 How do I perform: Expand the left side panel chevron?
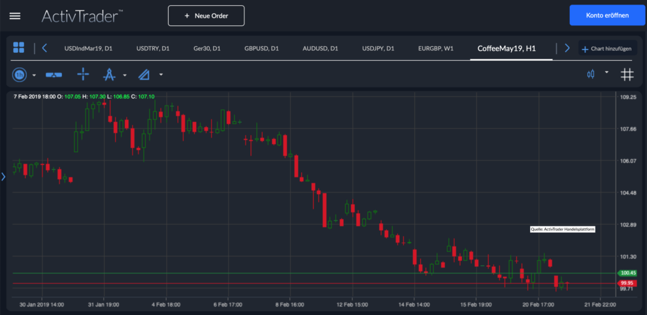3,177
